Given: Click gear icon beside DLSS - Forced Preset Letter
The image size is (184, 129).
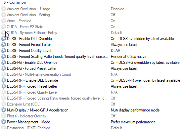Looking at the screenshot, I should coord(4,45).
